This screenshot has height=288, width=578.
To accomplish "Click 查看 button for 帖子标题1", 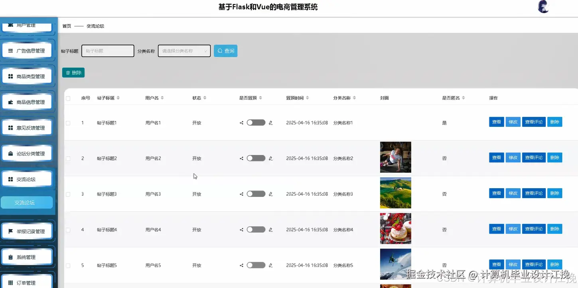I will coord(497,122).
